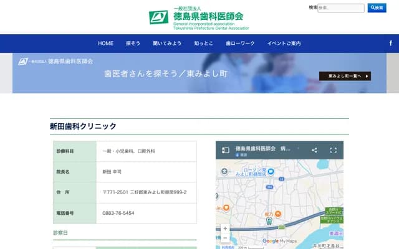Screen dimensions: 399x249
Task: Click the 診療科目 row label
Action: [x=65, y=151]
